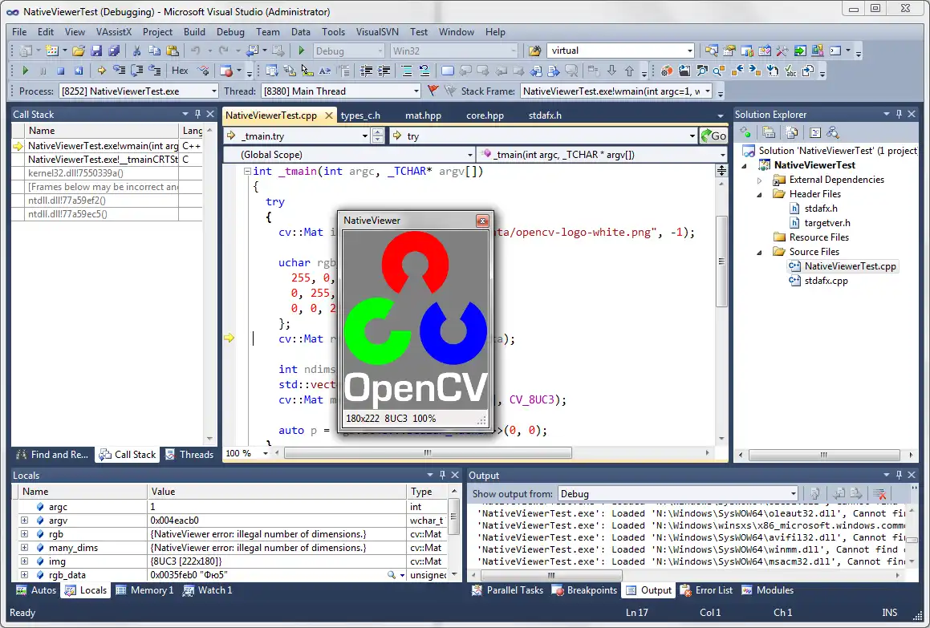Open the Thread dropdown
This screenshot has height=628, width=930.
(416, 91)
